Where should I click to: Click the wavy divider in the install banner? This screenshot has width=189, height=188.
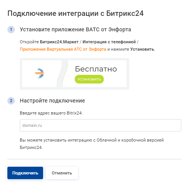coord(62,74)
